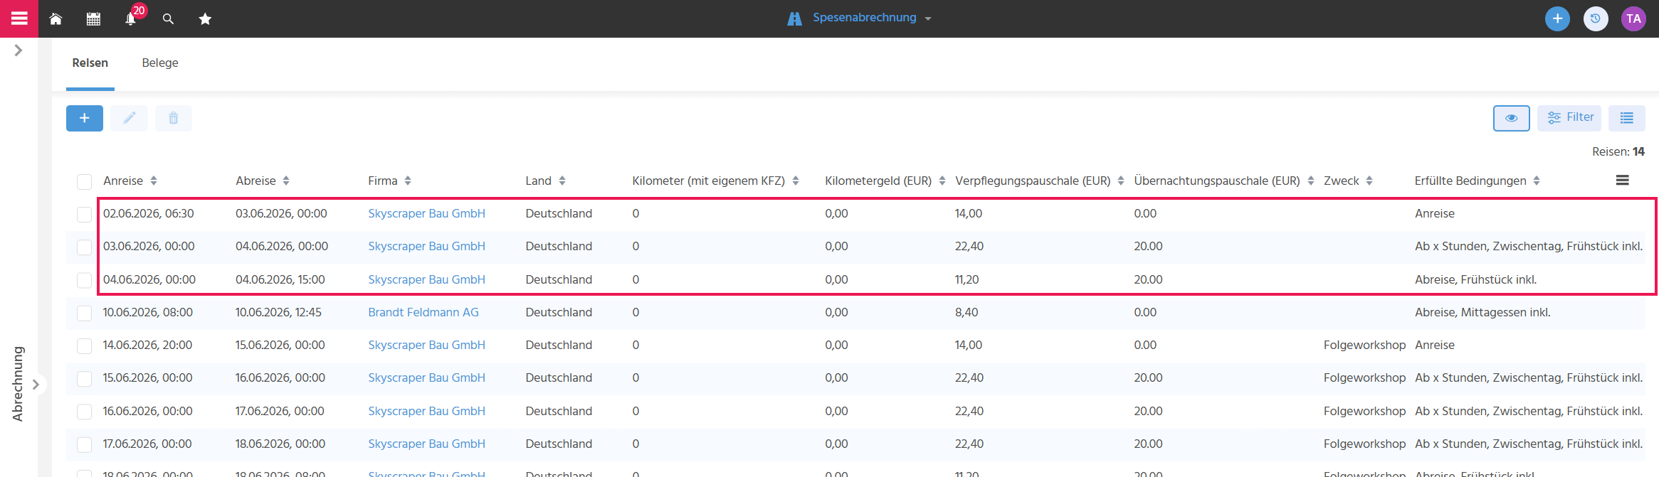Open the calendar icon in top bar
This screenshot has width=1659, height=477.
pyautogui.click(x=93, y=19)
